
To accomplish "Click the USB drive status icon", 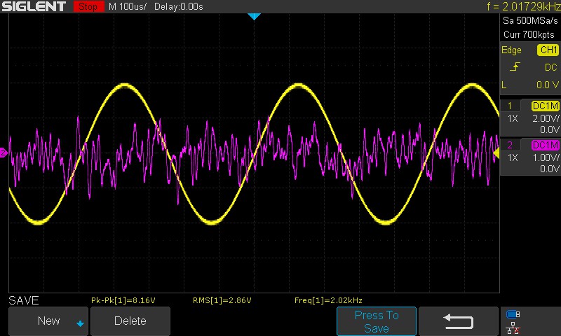I will pyautogui.click(x=513, y=314).
